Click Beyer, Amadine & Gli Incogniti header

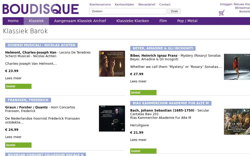163,48
